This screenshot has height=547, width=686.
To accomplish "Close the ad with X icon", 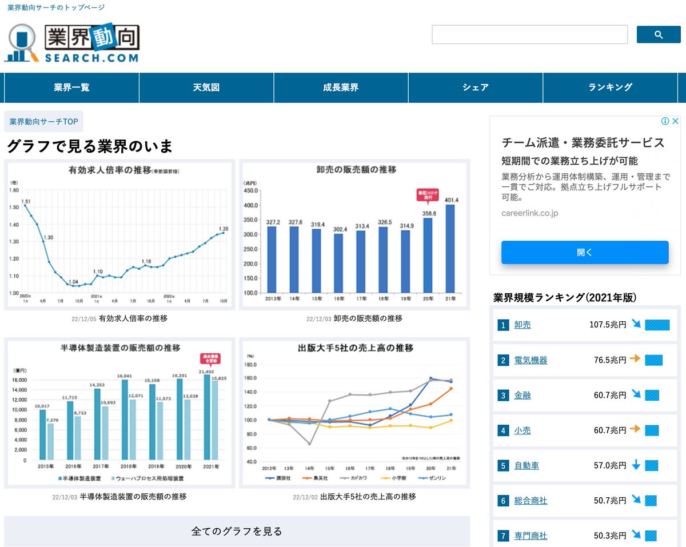I will tap(675, 121).
